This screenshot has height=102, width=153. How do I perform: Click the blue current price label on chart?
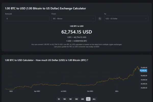point(143,70)
